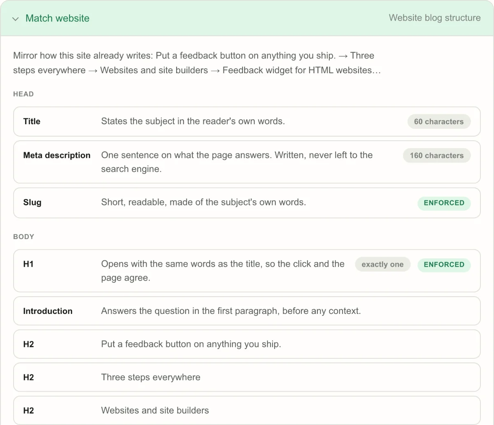The image size is (494, 425).
Task: Click the 160 characters badge
Action: pos(437,156)
